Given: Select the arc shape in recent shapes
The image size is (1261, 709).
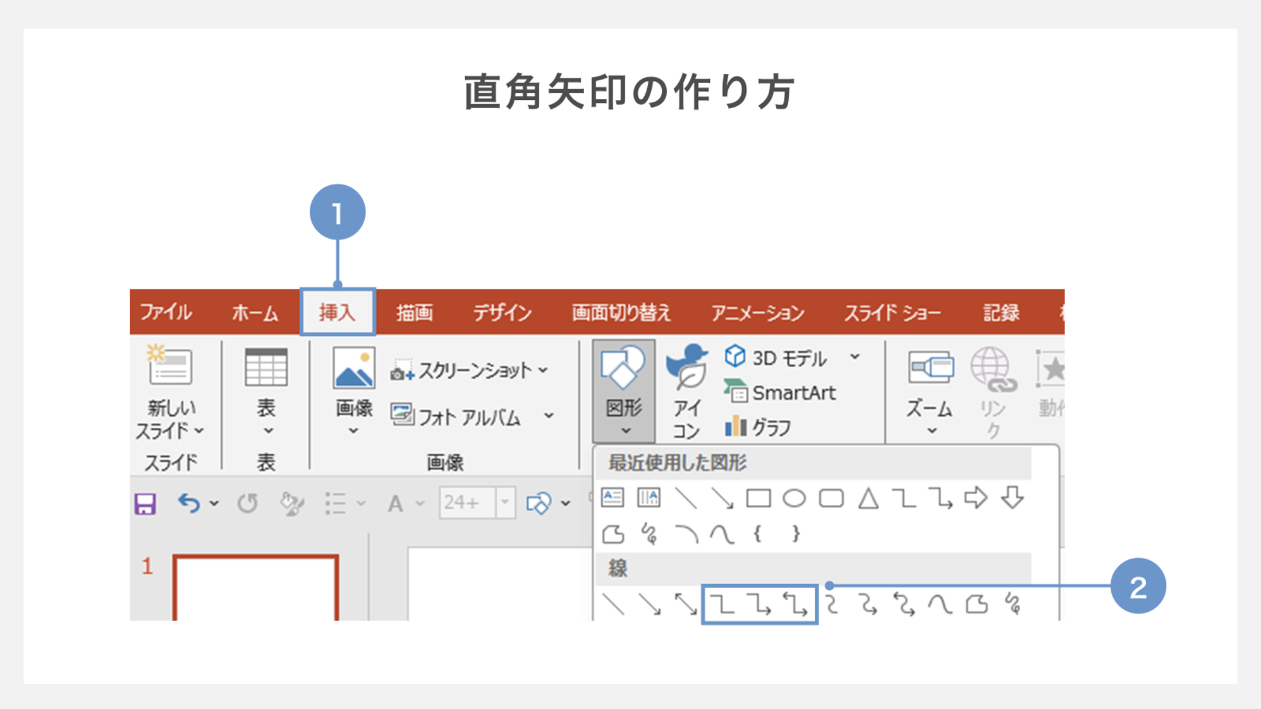Looking at the screenshot, I should click(686, 535).
